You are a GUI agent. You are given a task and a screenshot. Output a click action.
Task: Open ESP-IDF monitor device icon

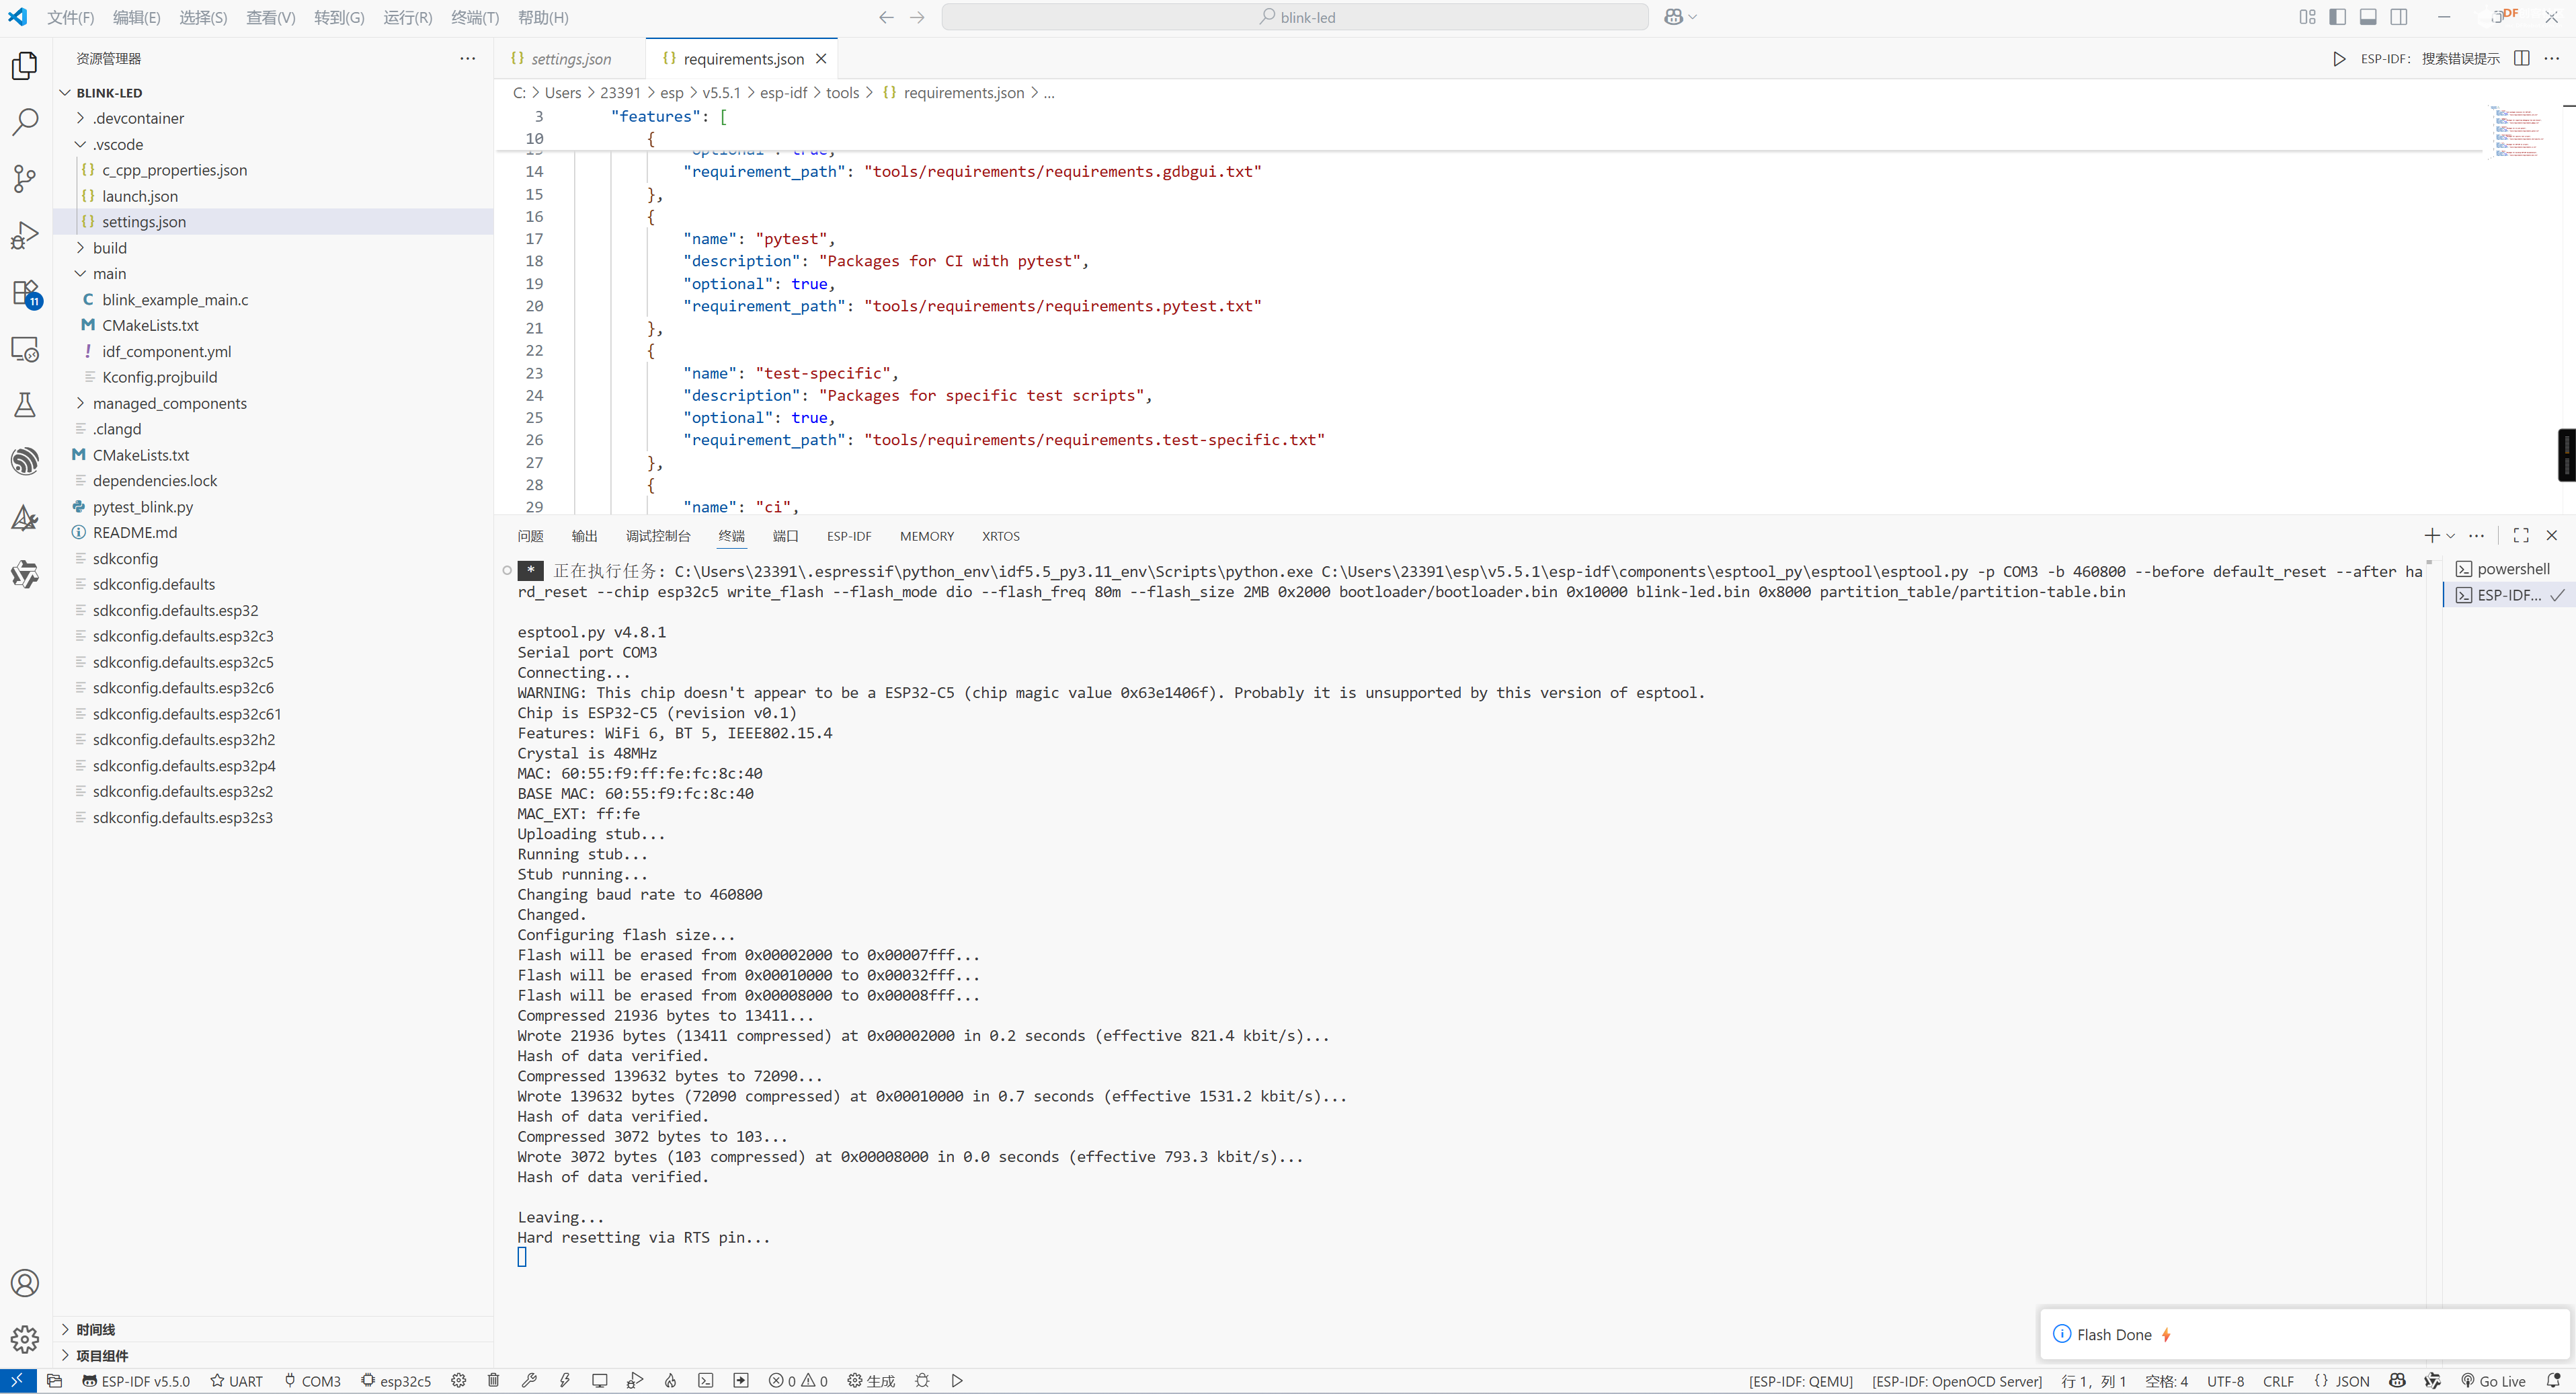tap(600, 1380)
